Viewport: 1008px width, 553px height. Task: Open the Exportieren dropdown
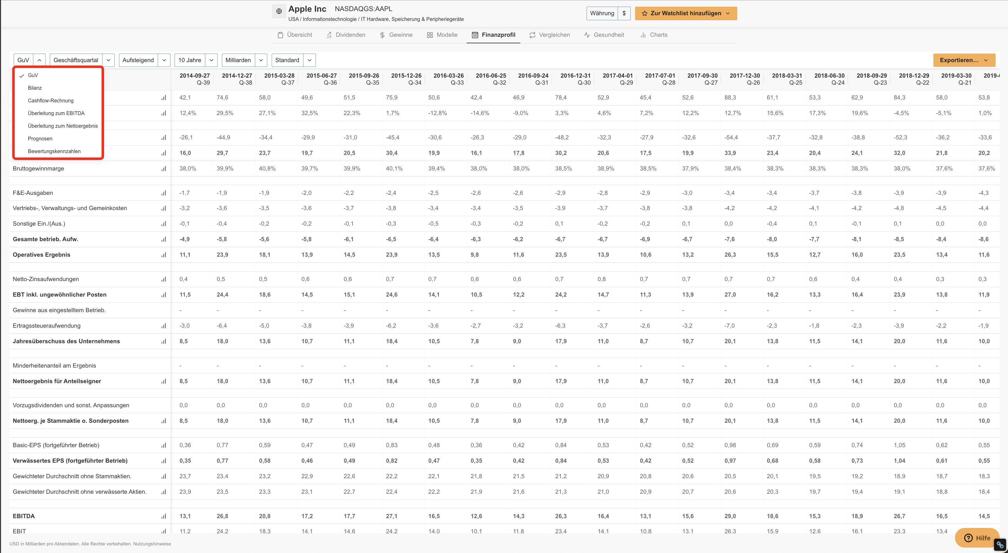click(964, 60)
